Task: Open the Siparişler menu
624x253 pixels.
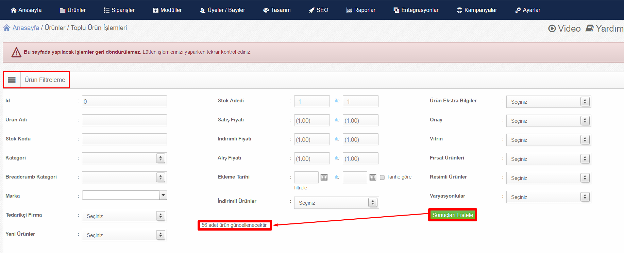Action: click(119, 10)
